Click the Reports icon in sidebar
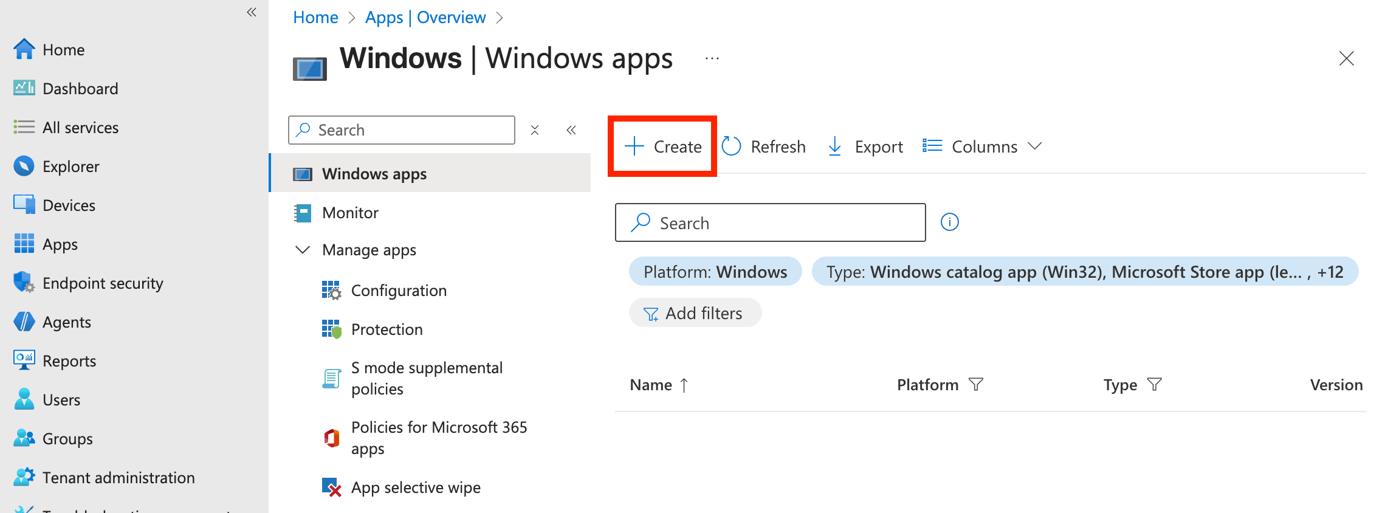This screenshot has height=513, width=1388. (24, 360)
